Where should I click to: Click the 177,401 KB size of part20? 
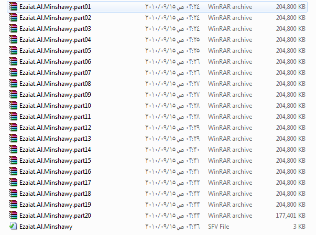pos(290,216)
